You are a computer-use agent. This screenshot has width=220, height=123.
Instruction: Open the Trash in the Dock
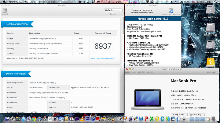(213, 119)
